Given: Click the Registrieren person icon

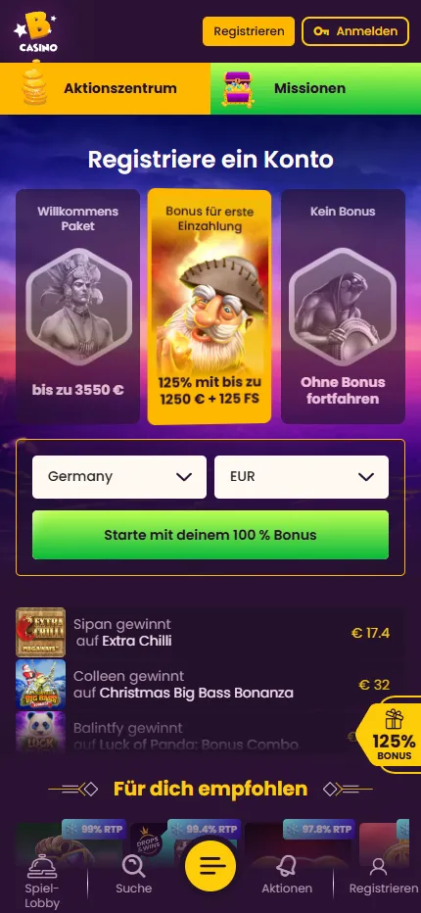Looking at the screenshot, I should [379, 867].
